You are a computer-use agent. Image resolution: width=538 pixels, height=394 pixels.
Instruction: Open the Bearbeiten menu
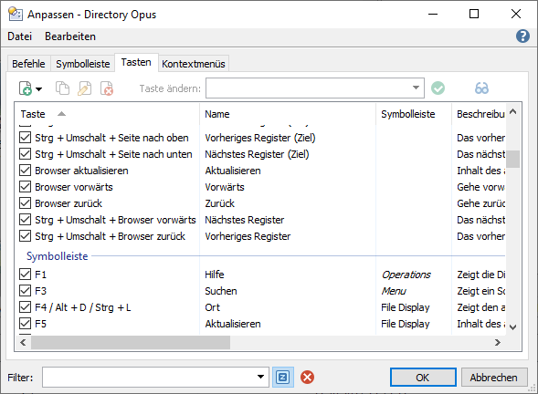(70, 36)
